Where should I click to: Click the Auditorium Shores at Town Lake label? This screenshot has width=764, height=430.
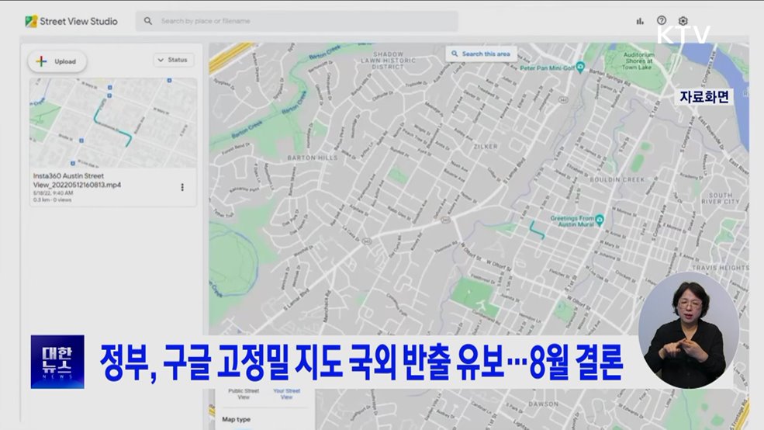(x=639, y=61)
